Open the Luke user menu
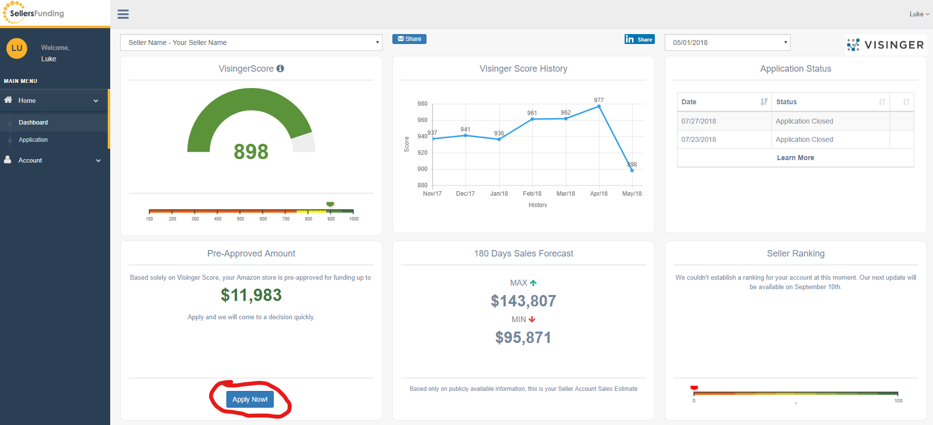The image size is (933, 425). [x=919, y=14]
